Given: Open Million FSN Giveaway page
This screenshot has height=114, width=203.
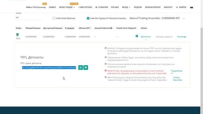Looking at the screenshot, I should 36,7.
